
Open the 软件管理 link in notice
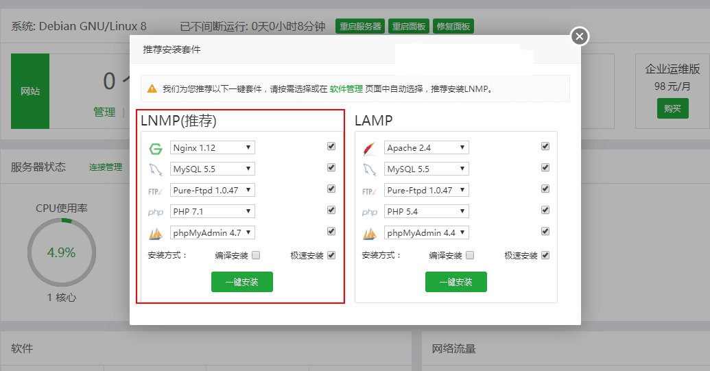pos(346,89)
